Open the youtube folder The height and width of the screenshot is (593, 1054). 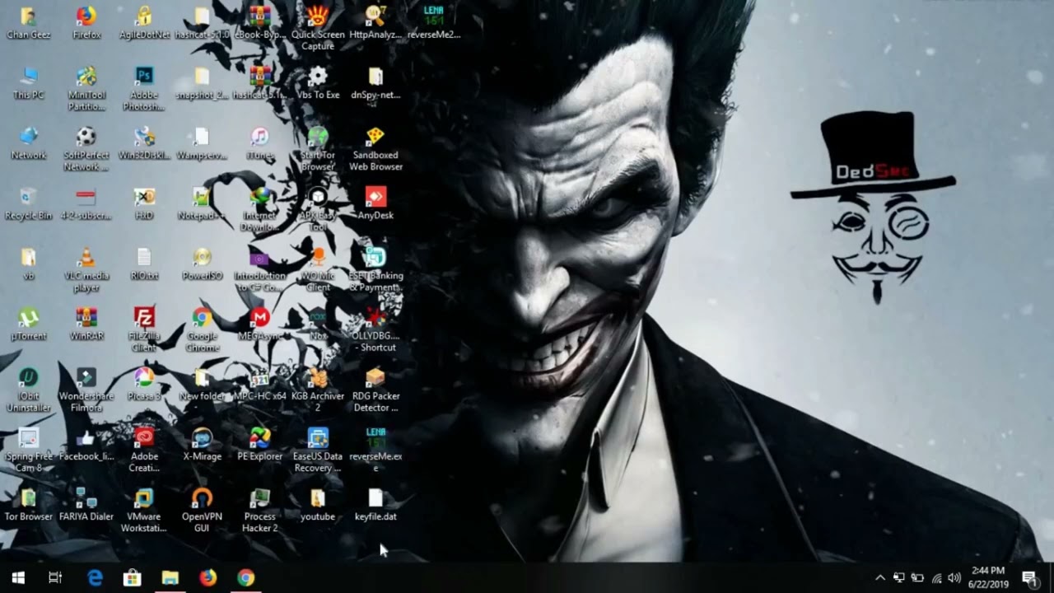pos(318,504)
